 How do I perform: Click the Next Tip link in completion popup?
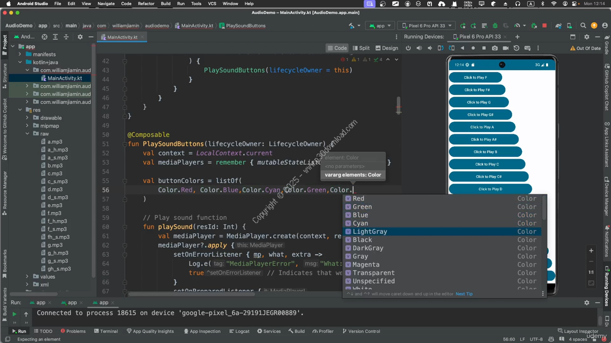[464, 294]
